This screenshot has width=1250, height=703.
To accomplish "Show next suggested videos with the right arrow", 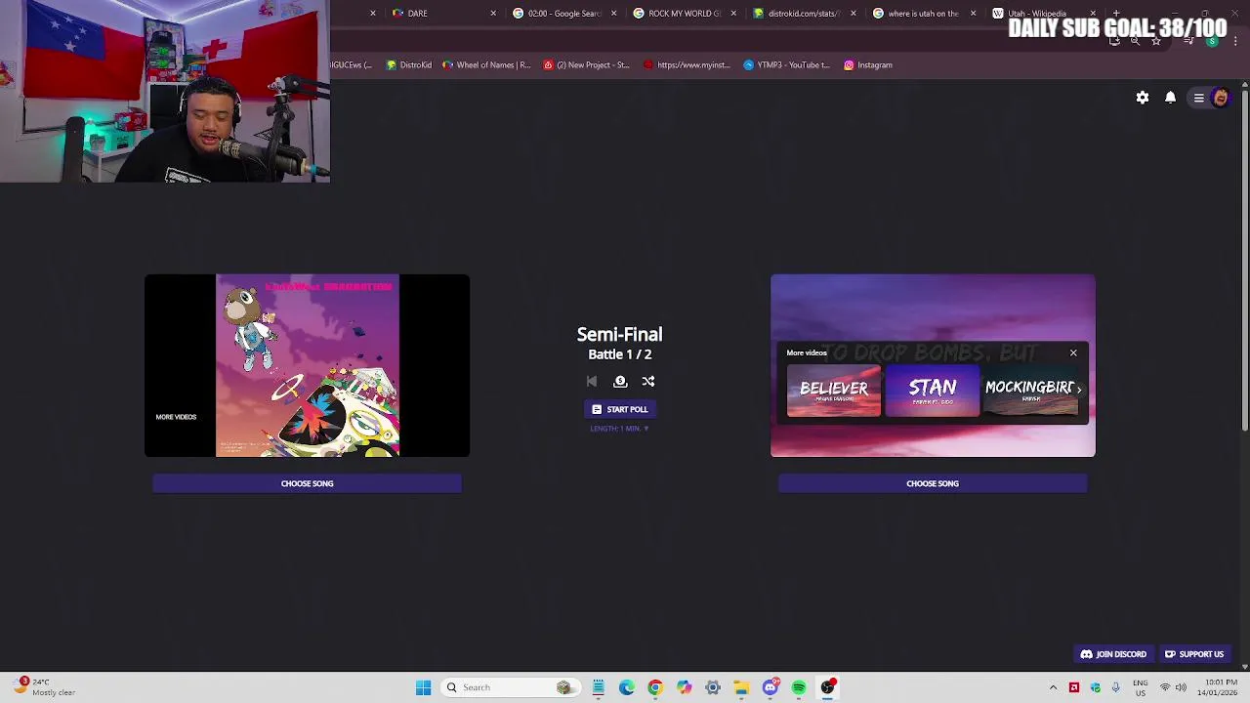I will [x=1079, y=391].
